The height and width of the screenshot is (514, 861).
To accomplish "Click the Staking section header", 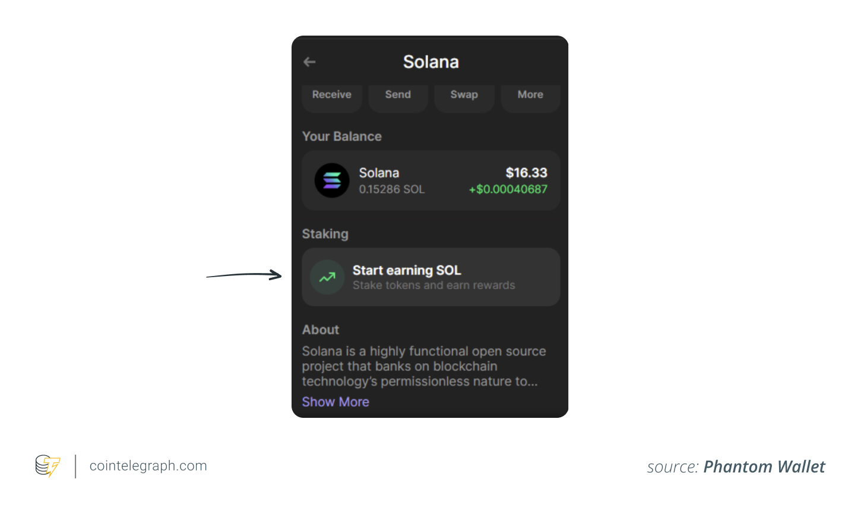I will [325, 234].
